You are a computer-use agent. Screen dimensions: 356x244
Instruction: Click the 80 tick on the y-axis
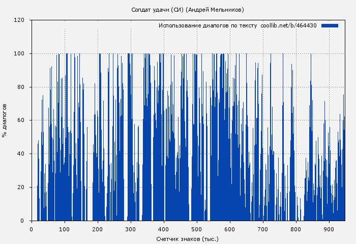(21, 87)
